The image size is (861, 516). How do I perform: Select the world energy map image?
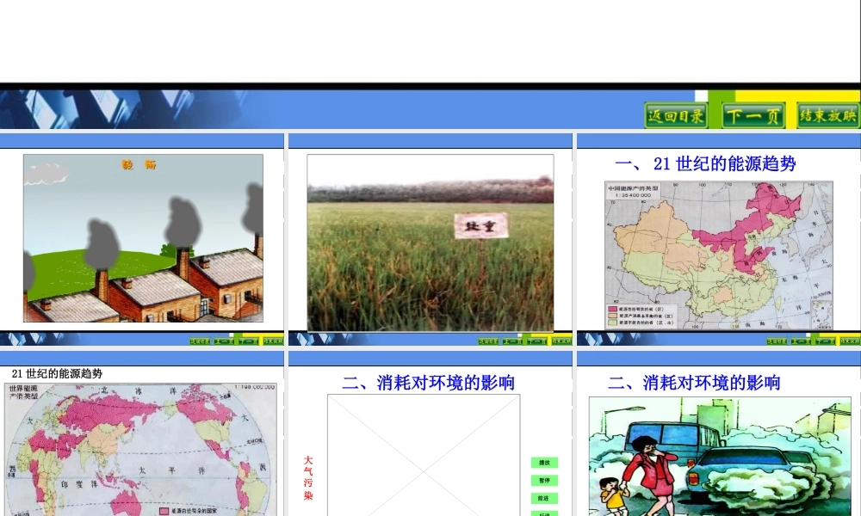click(141, 449)
